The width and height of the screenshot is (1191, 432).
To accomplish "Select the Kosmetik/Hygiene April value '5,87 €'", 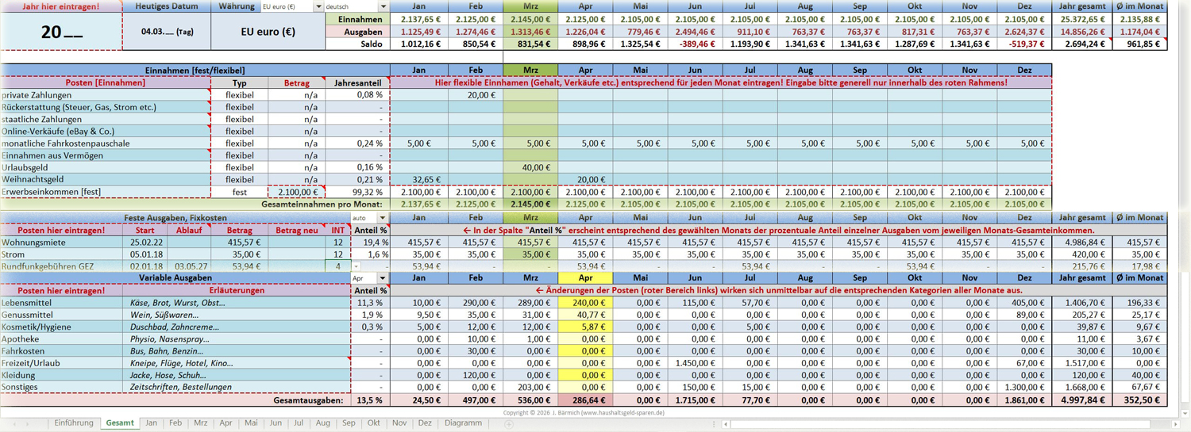I will click(x=585, y=327).
